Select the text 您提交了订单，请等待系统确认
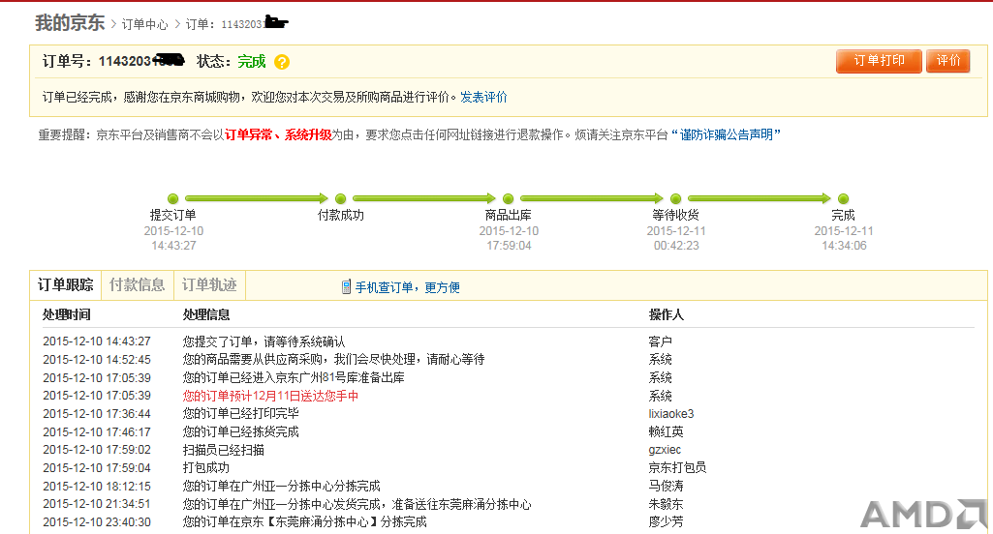993x534 pixels. (x=264, y=341)
